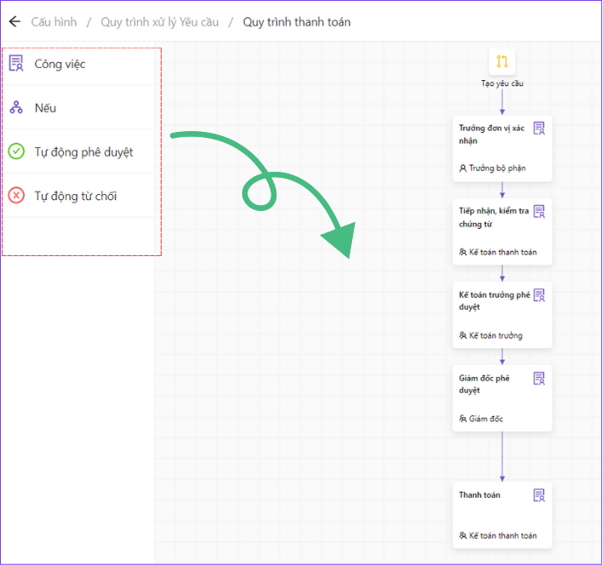Select the Công việc item label
Image resolution: width=603 pixels, height=565 pixels.
click(x=60, y=64)
